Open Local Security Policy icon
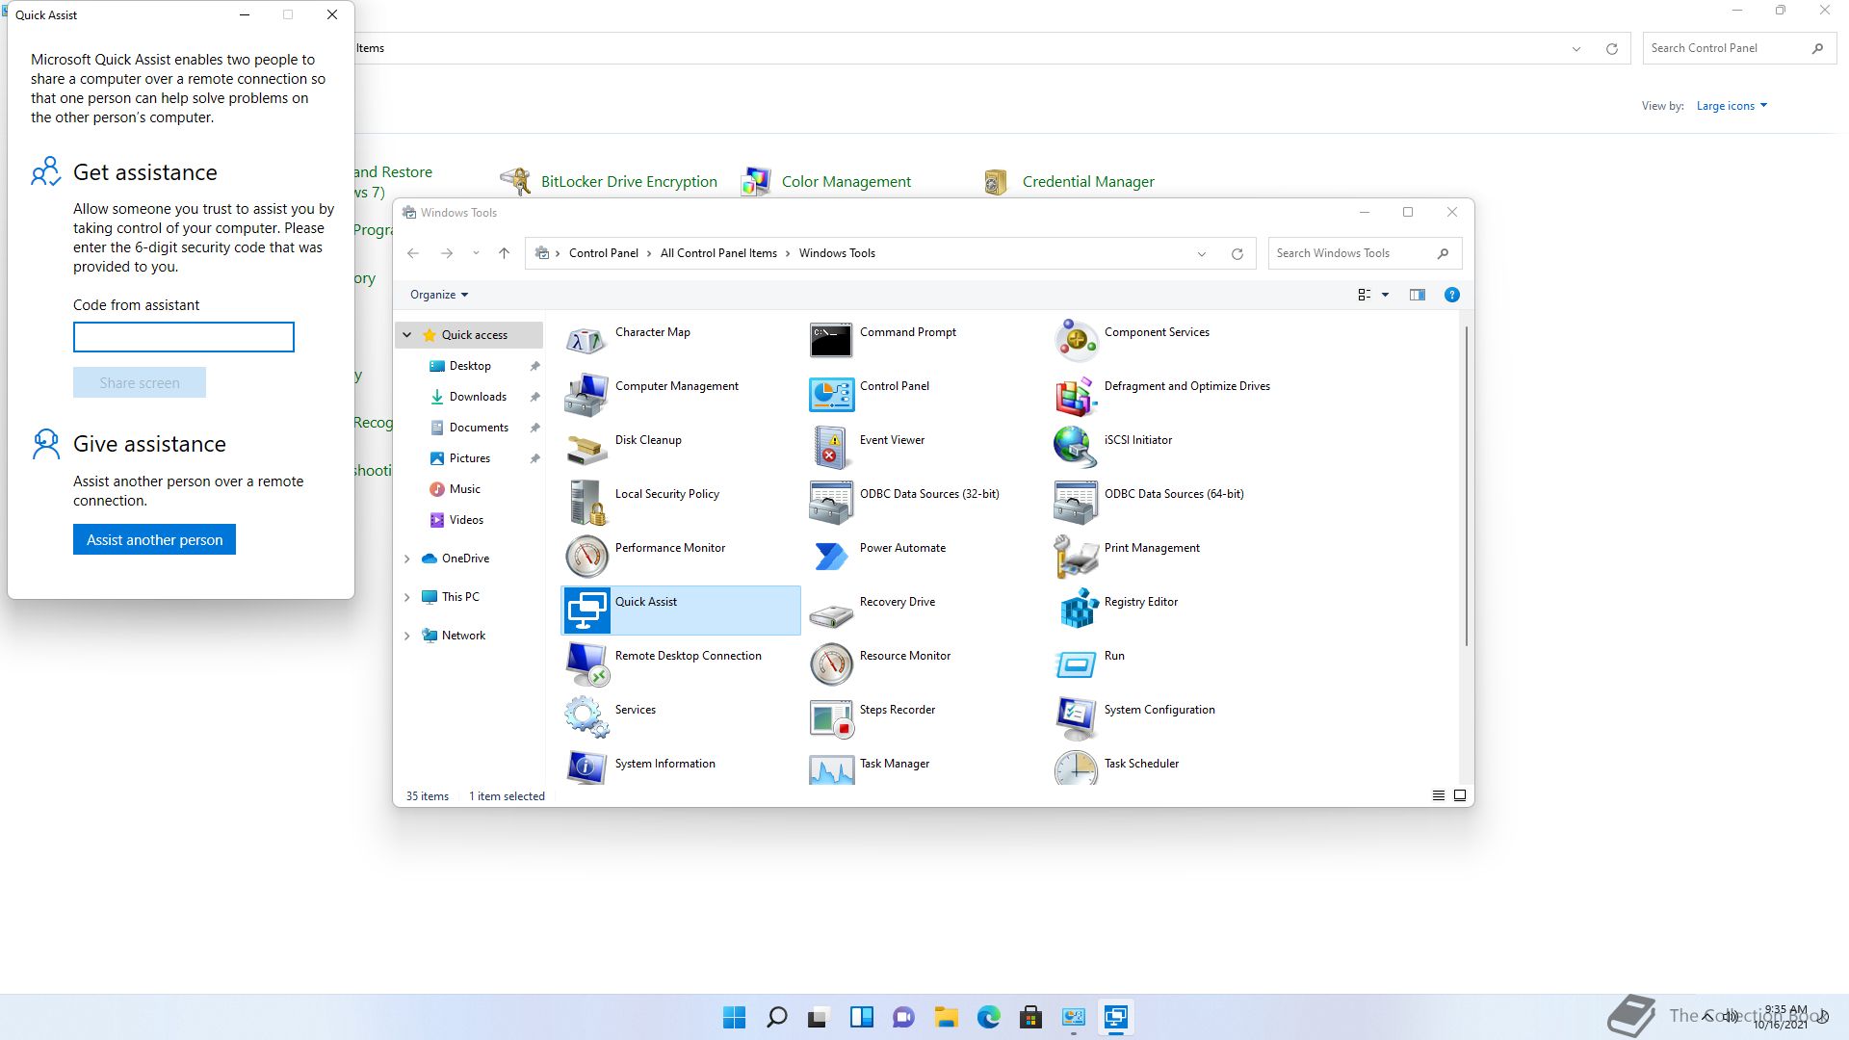 (586, 502)
